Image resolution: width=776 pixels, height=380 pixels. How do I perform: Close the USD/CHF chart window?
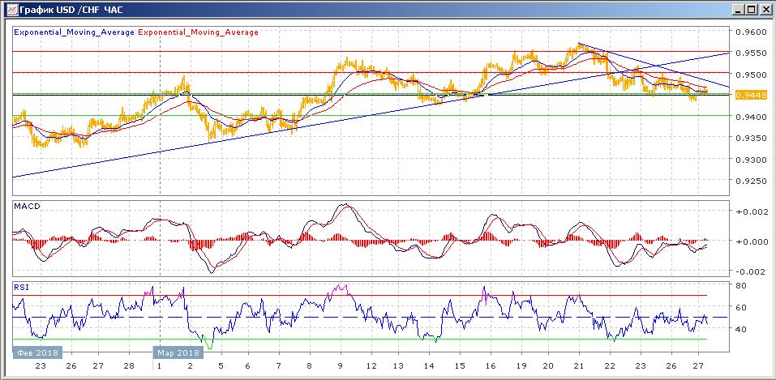point(765,9)
